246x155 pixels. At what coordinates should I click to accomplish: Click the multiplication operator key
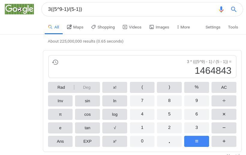pyautogui.click(x=224, y=114)
